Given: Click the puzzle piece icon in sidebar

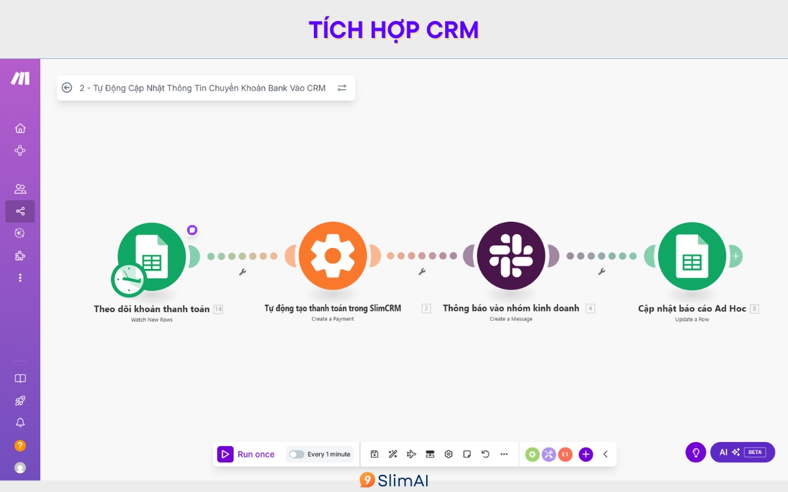Looking at the screenshot, I should point(20,256).
